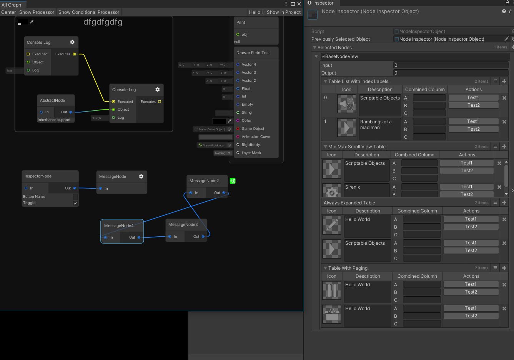Open the Layer Mask 'Nothing' dropdown
This screenshot has height=360, width=514.
tap(223, 153)
